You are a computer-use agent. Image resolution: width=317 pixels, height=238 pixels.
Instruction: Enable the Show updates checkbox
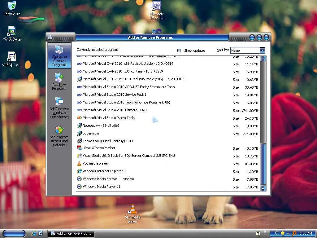(x=179, y=51)
